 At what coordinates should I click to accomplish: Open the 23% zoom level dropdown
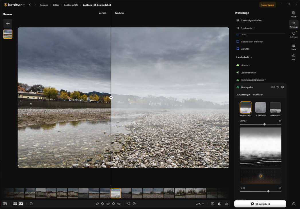point(200,204)
